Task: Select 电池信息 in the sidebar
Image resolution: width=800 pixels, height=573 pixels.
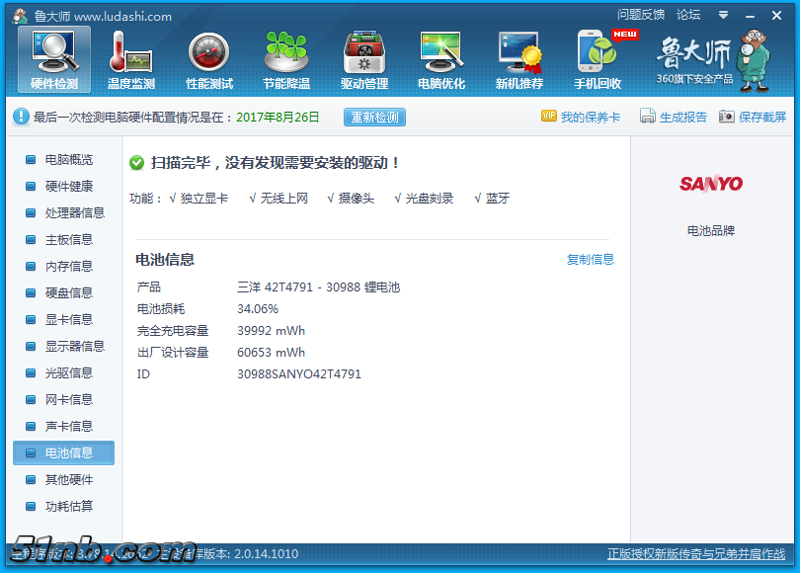Action: (x=64, y=453)
